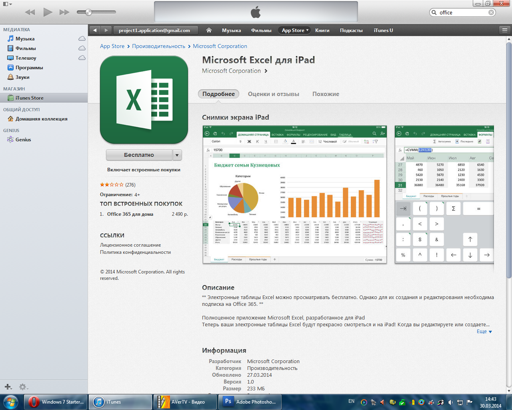The height and width of the screenshot is (410, 512).
Task: Expand dropdown arrow beside Бесплатно button
Action: (x=177, y=155)
